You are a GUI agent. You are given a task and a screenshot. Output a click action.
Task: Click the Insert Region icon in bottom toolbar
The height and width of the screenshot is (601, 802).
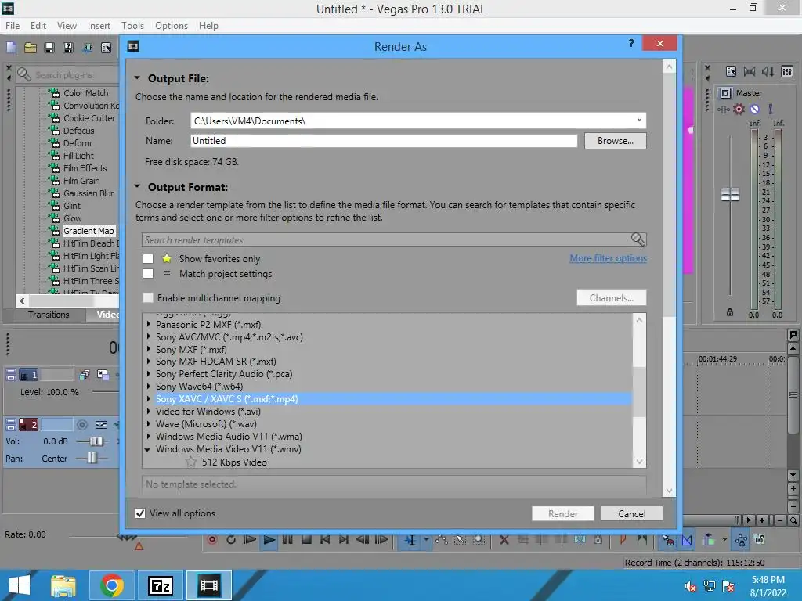coord(642,540)
